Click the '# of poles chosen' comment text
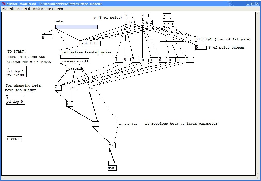 coord(226,48)
